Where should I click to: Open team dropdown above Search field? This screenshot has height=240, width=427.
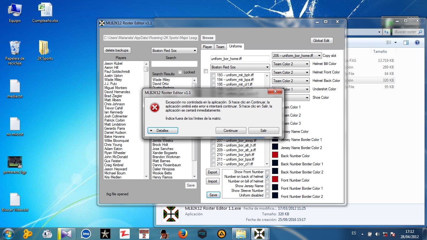click(174, 51)
